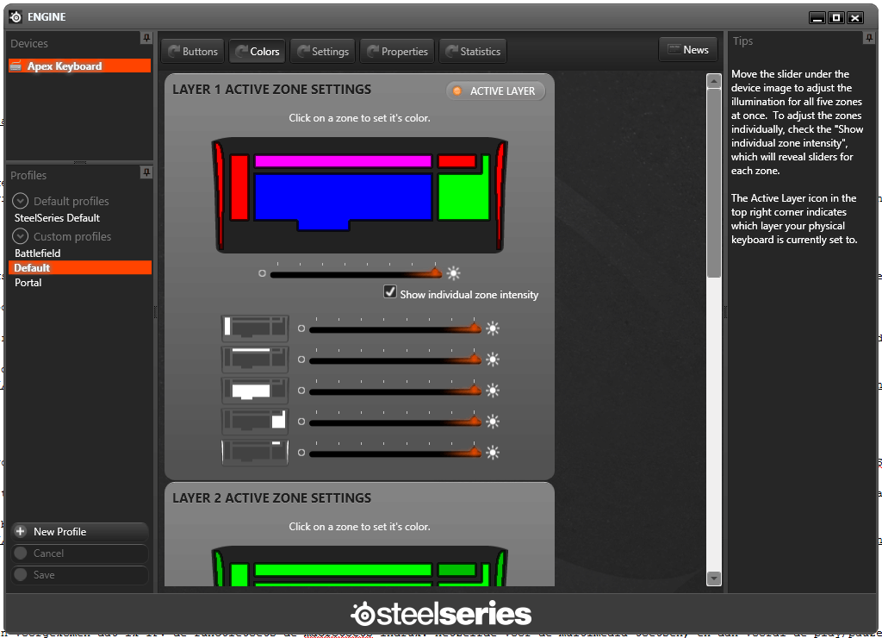Select the Default custom profile
Image resolution: width=882 pixels, height=638 pixels.
pyautogui.click(x=80, y=268)
